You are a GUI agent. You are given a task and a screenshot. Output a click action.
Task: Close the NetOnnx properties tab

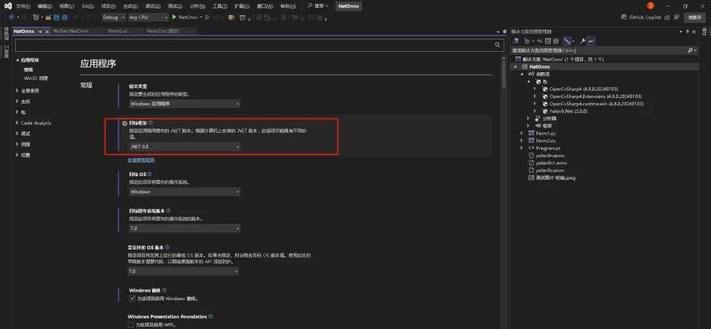(47, 32)
